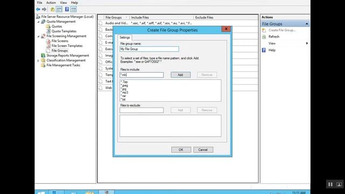Sort by File Groups column header
The height and width of the screenshot is (194, 345).
pyautogui.click(x=114, y=17)
